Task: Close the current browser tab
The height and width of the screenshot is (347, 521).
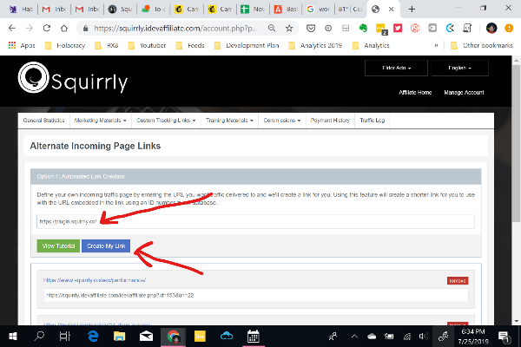Action: (392, 10)
